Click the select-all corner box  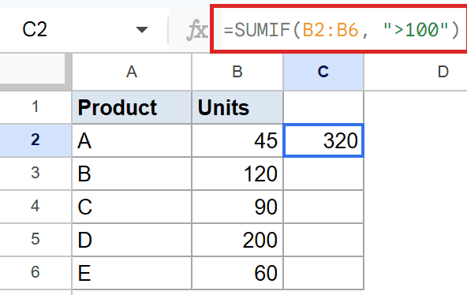point(32,69)
